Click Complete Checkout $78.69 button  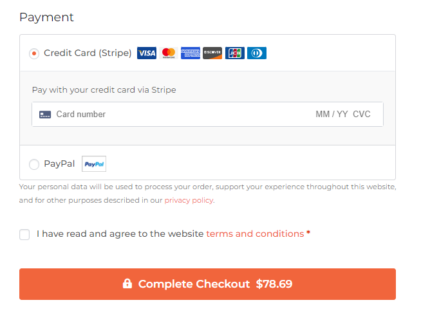coord(207,284)
